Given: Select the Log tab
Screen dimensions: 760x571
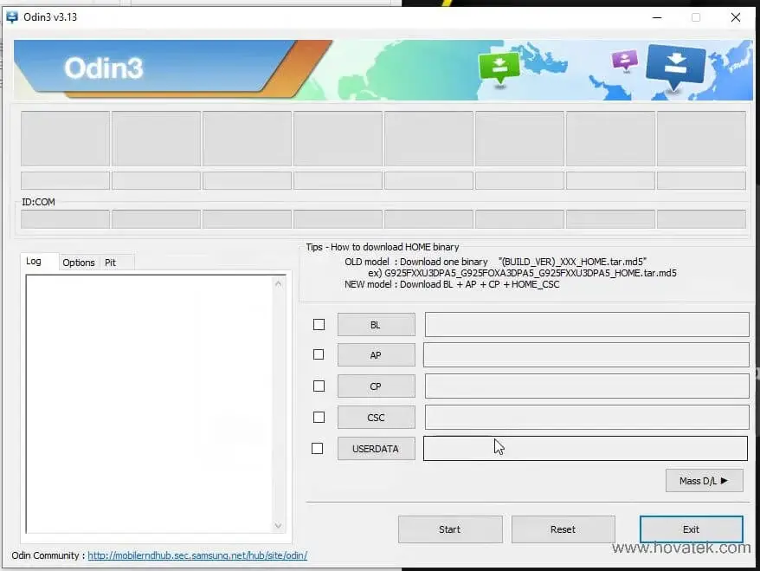Looking at the screenshot, I should tap(38, 261).
